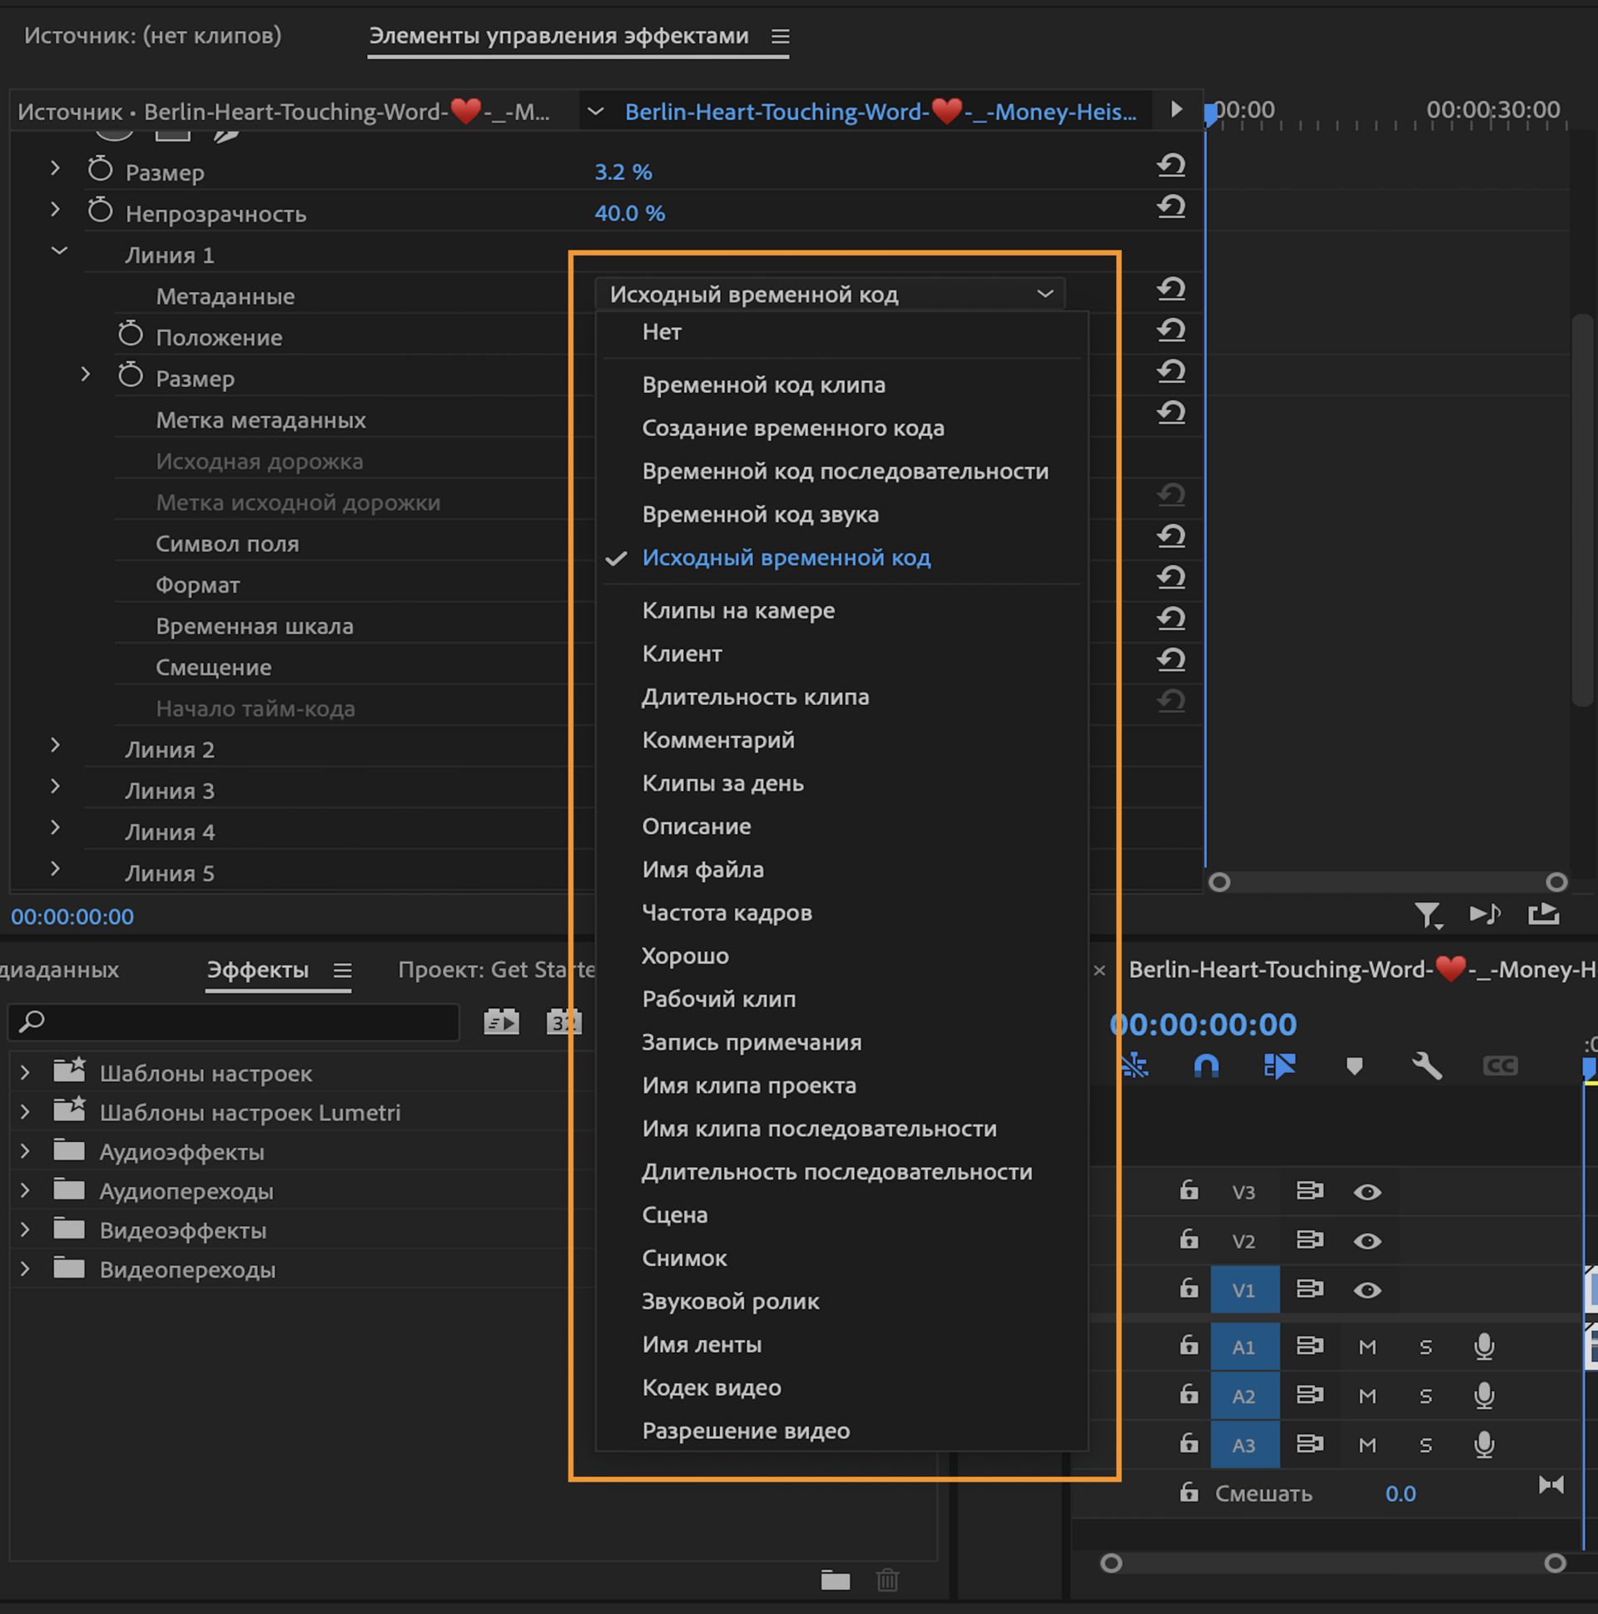Choose Нет in the metadata menu
The width and height of the screenshot is (1598, 1614).
[x=842, y=331]
